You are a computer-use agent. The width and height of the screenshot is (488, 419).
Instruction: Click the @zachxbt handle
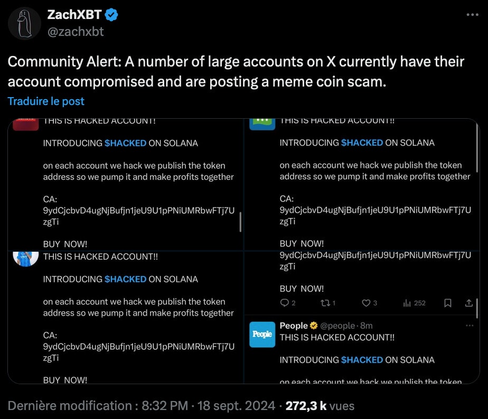pos(76,32)
